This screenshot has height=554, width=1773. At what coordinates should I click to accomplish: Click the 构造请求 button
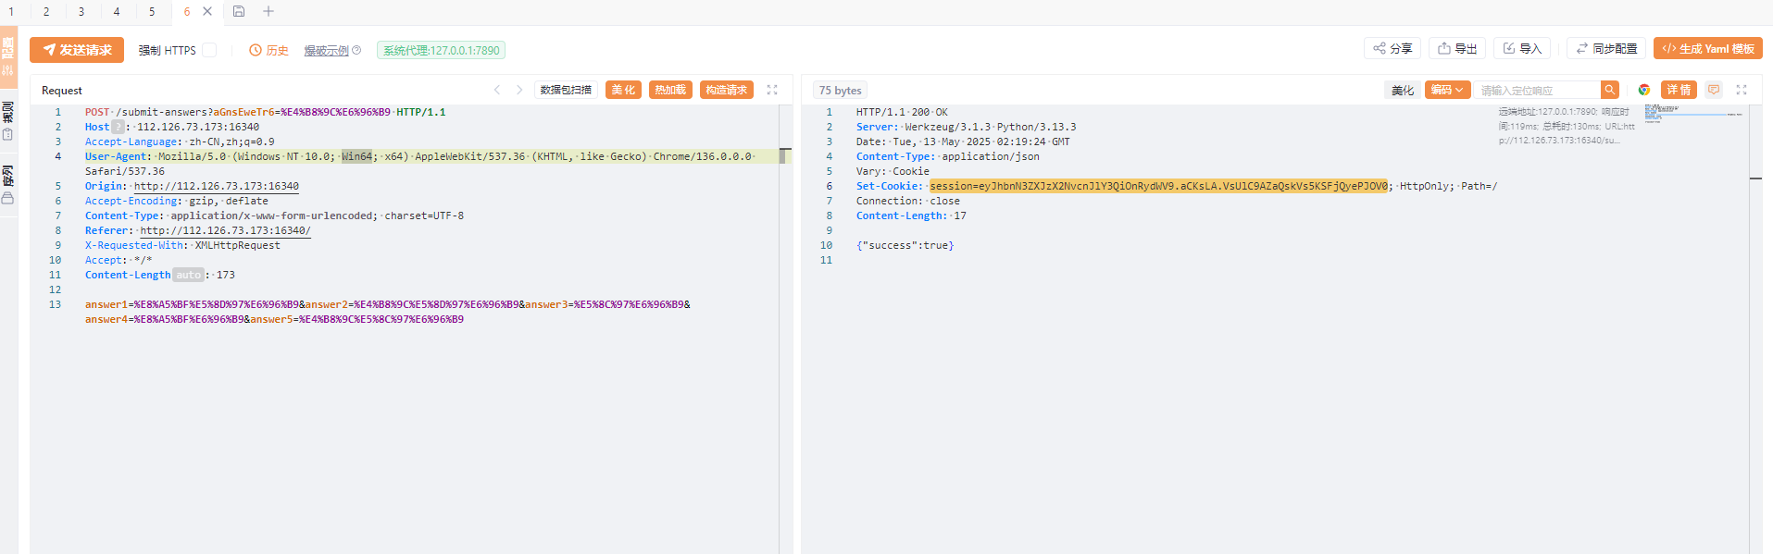pos(727,90)
